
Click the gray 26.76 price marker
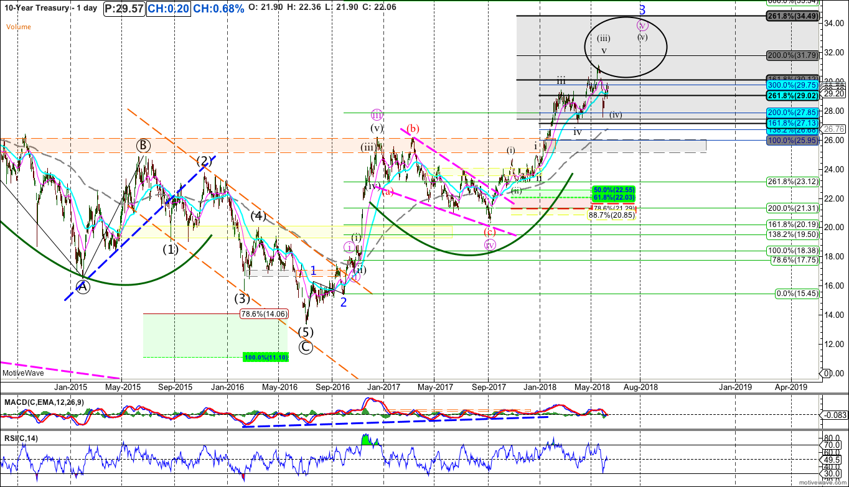tap(833, 129)
